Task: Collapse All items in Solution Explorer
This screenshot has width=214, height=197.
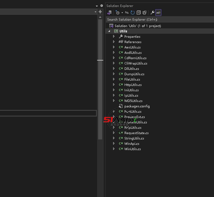Action: tap(139, 13)
